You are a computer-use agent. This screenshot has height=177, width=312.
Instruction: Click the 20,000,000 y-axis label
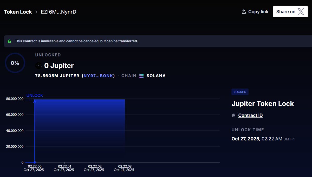click(x=15, y=146)
